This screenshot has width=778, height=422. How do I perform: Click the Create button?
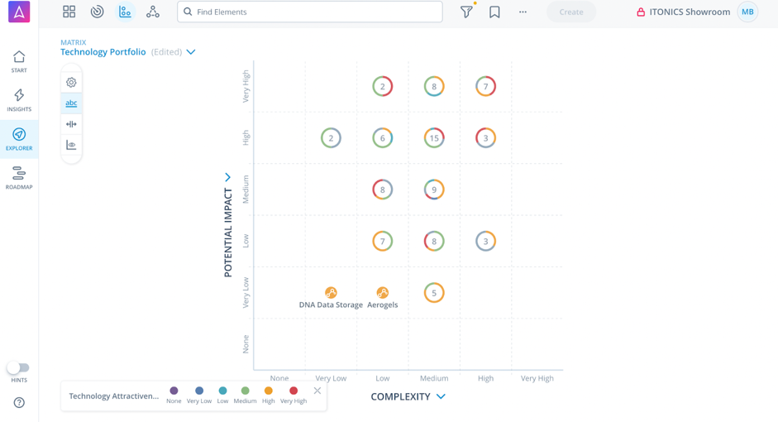click(571, 12)
